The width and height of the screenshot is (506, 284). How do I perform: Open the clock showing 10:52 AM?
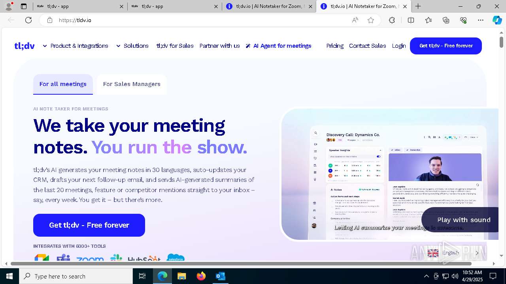(472, 276)
